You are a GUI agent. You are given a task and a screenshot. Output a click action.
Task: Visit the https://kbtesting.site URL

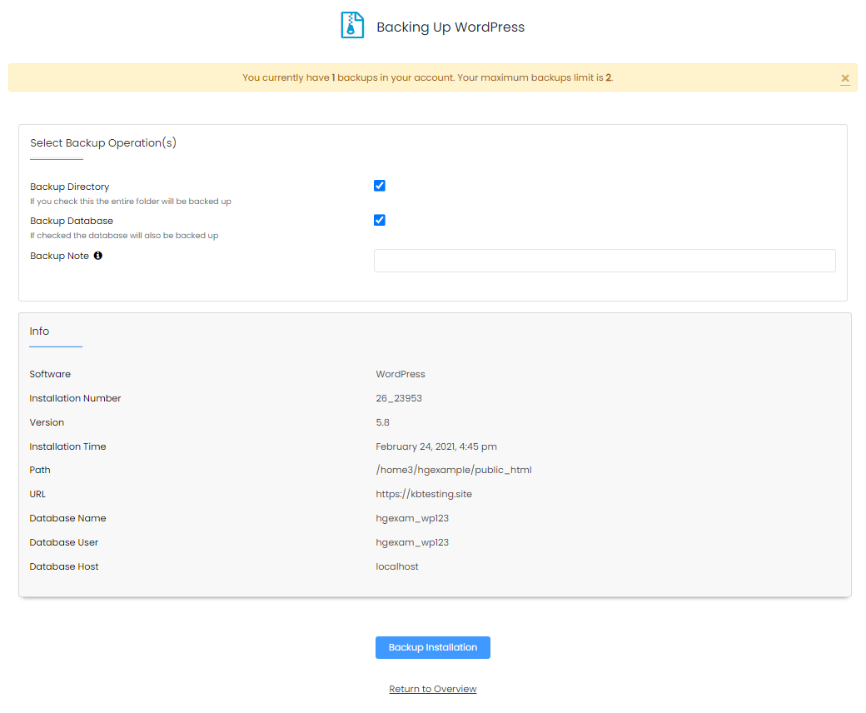click(424, 493)
